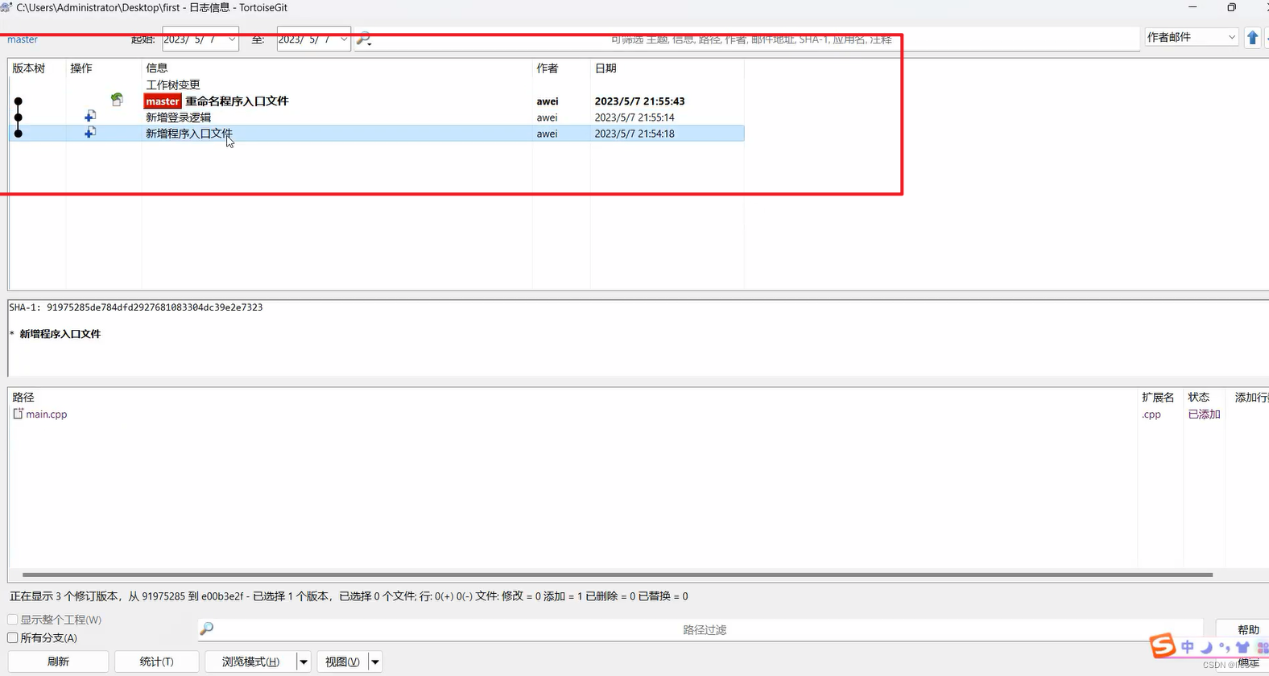The image size is (1269, 676).
Task: Toggle the 显示整个工程 checkbox
Action: click(x=13, y=620)
